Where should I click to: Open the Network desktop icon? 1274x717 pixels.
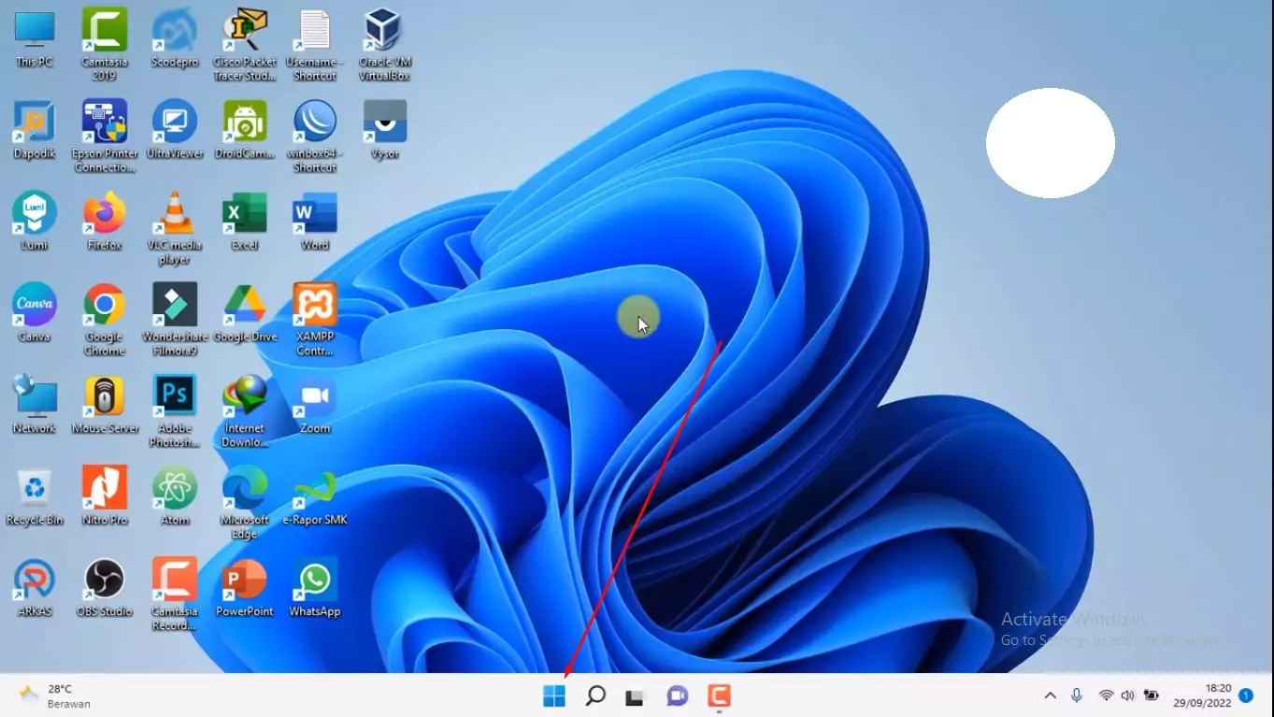coord(35,406)
